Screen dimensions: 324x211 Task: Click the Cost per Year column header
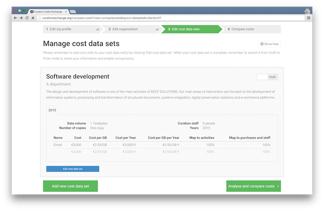pyautogui.click(x=125, y=137)
